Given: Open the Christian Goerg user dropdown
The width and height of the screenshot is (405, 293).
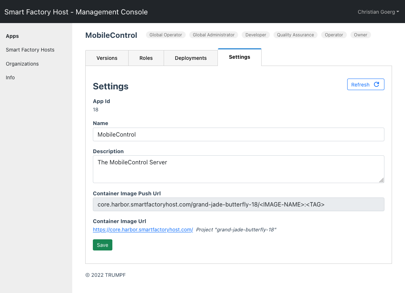Looking at the screenshot, I should click(378, 12).
